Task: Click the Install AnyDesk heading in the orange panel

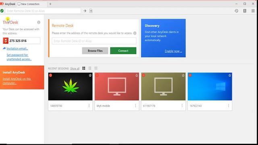Action: (14, 72)
